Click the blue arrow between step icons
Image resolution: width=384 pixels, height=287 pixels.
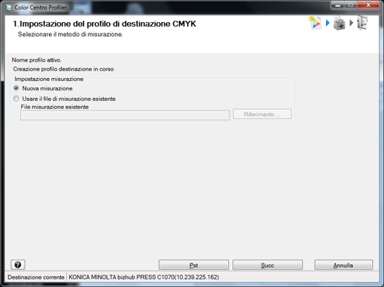pyautogui.click(x=328, y=23)
